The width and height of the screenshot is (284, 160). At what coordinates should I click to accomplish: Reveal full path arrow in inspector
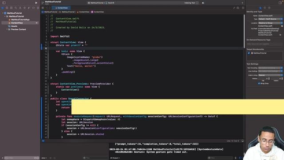pyautogui.click(x=280, y=35)
